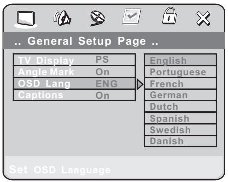Click the arrow next to OSD Lang
This screenshot has height=182, width=228.
(x=140, y=84)
